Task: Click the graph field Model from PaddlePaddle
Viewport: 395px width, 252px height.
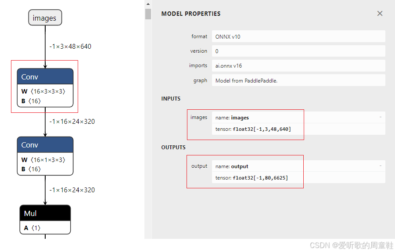Action: click(x=298, y=80)
